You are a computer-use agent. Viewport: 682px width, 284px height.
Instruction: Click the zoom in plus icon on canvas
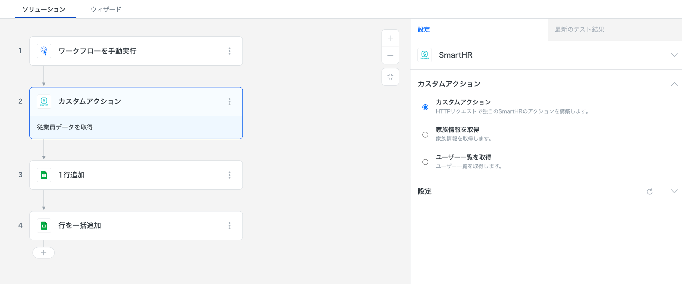pos(390,38)
